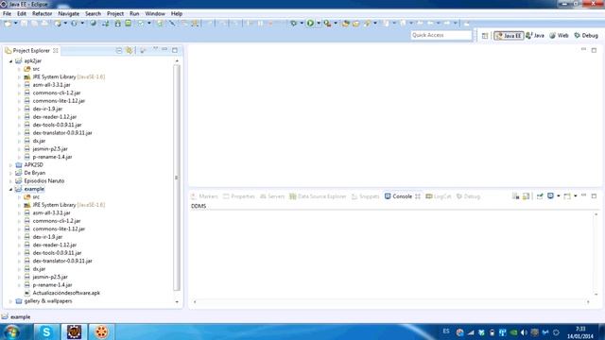Toggle Link with Editor in Project Explorer
This screenshot has height=340, width=605.
[129, 50]
